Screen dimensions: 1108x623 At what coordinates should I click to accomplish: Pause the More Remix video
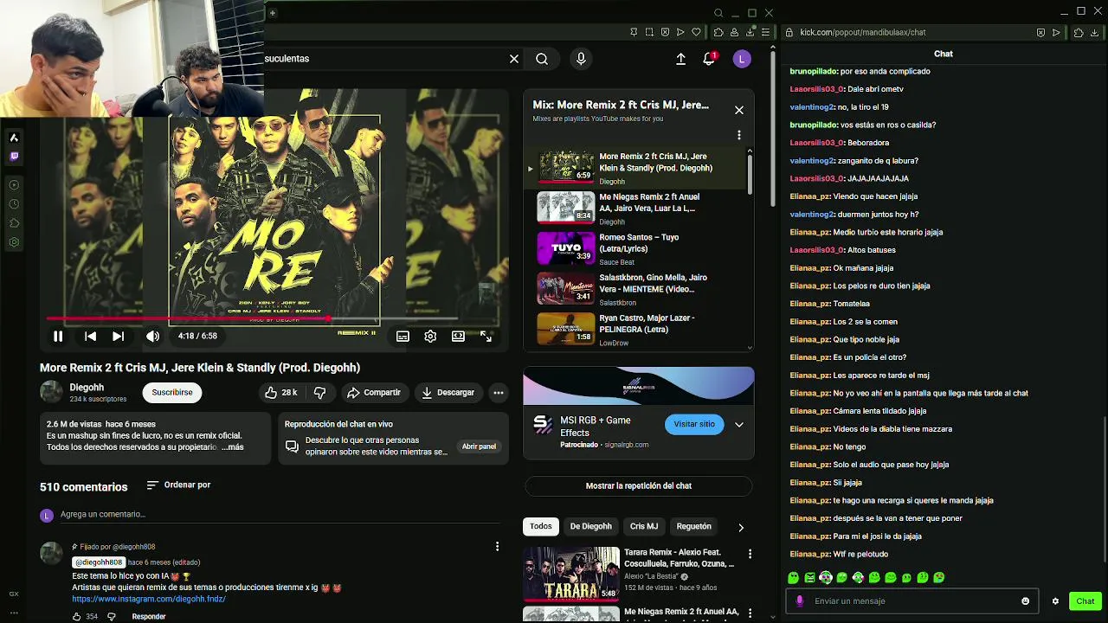[58, 336]
